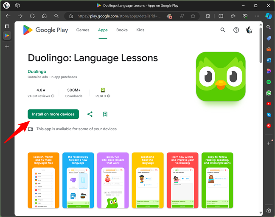Open Browser essentials heart icon
275x217 pixels.
point(245,16)
